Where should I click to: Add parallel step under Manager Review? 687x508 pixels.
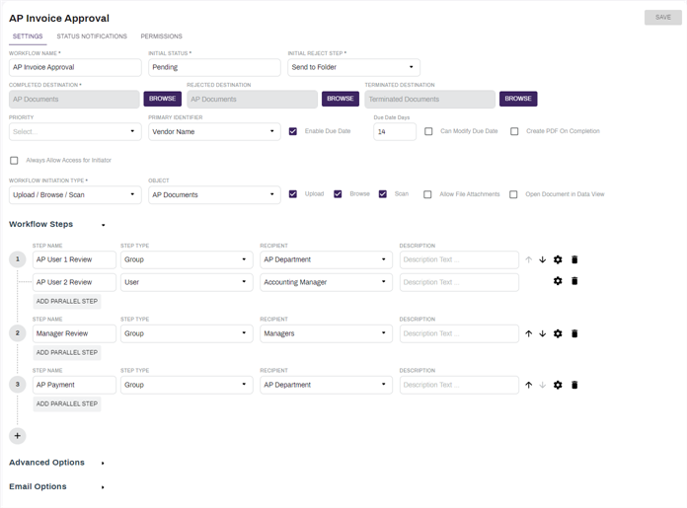(x=67, y=352)
